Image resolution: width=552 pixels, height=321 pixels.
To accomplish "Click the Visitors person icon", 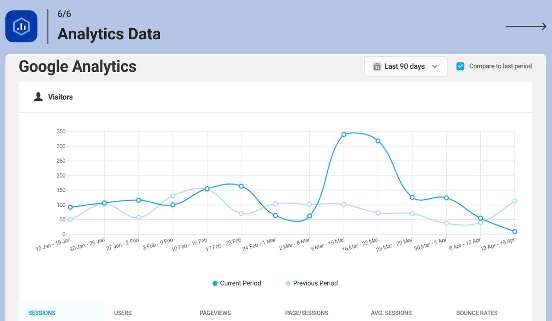I will tap(38, 97).
